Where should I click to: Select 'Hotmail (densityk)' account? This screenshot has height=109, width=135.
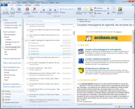tap(12, 59)
